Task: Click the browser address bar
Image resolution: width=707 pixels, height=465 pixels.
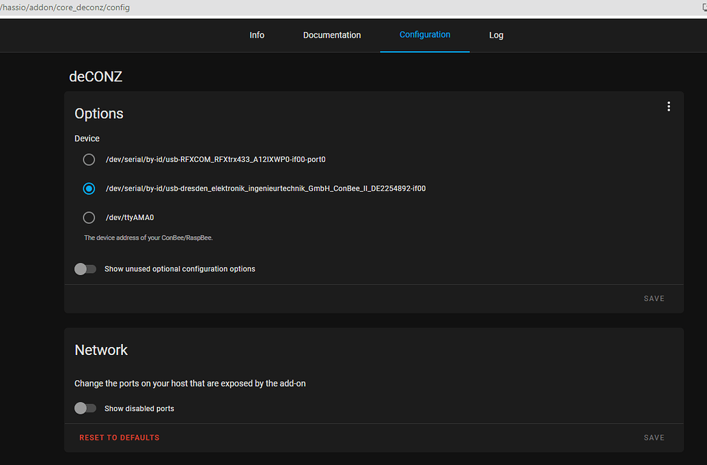Action: click(273, 7)
